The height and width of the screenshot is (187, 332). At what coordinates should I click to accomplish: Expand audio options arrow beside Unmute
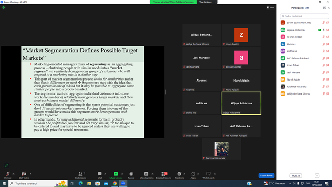click(x=13, y=174)
